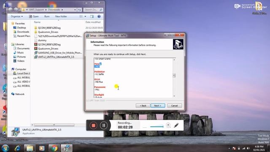Open Music library in navigation pane

20,52
